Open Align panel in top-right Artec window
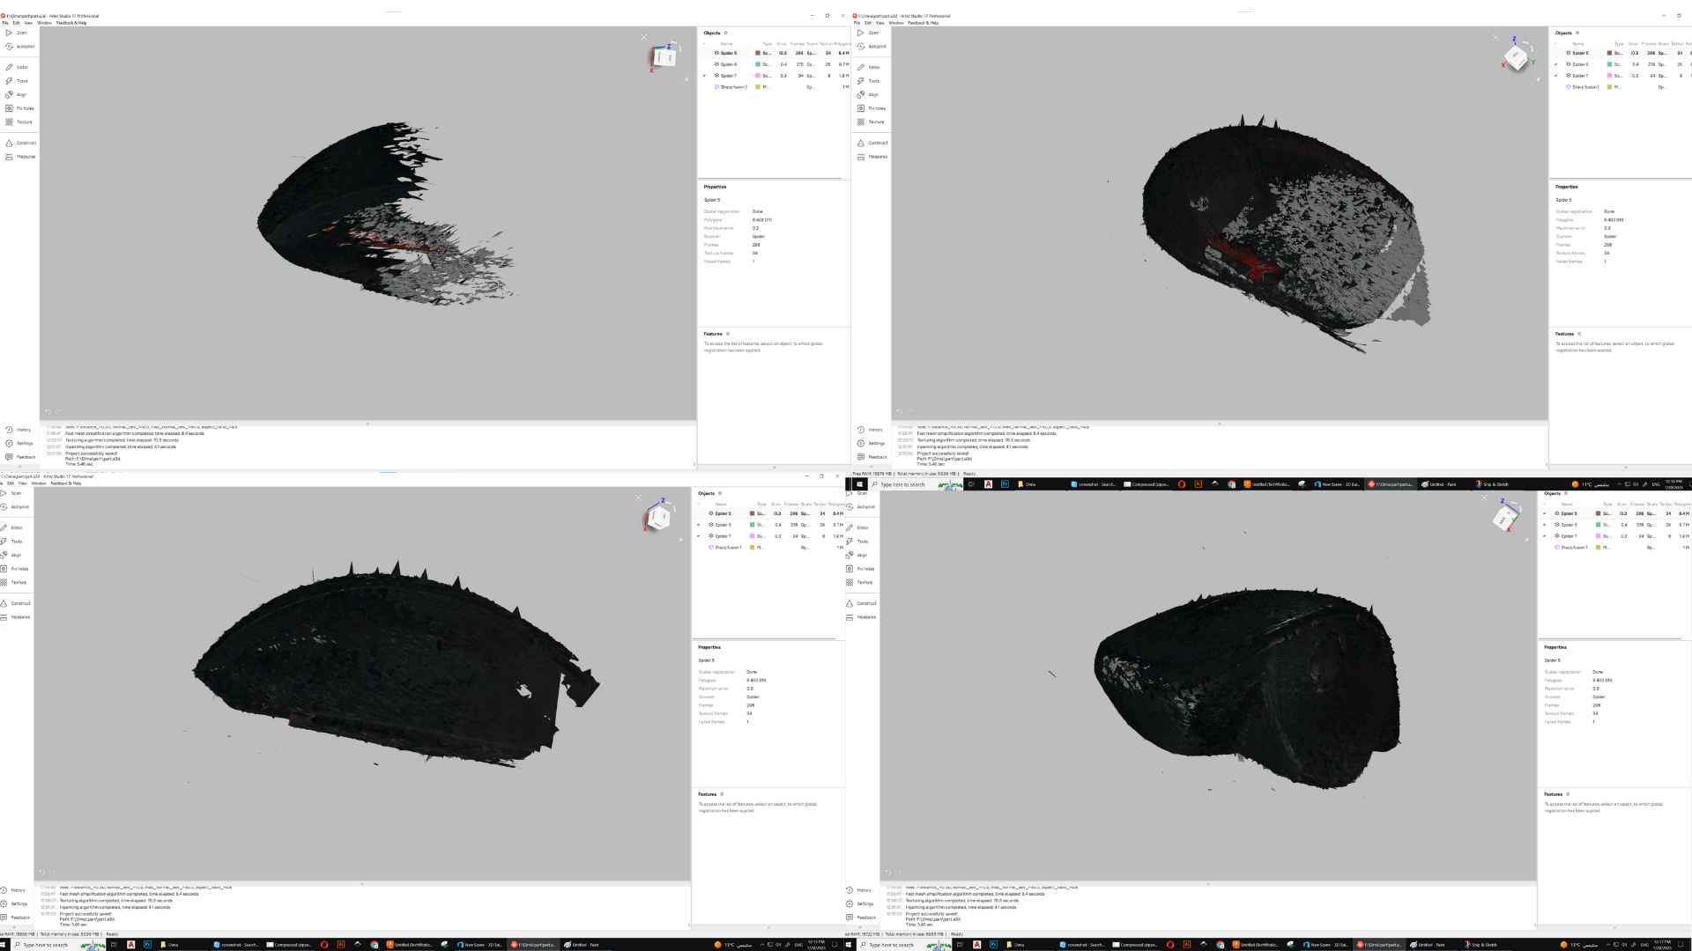The image size is (1692, 951). click(x=869, y=94)
